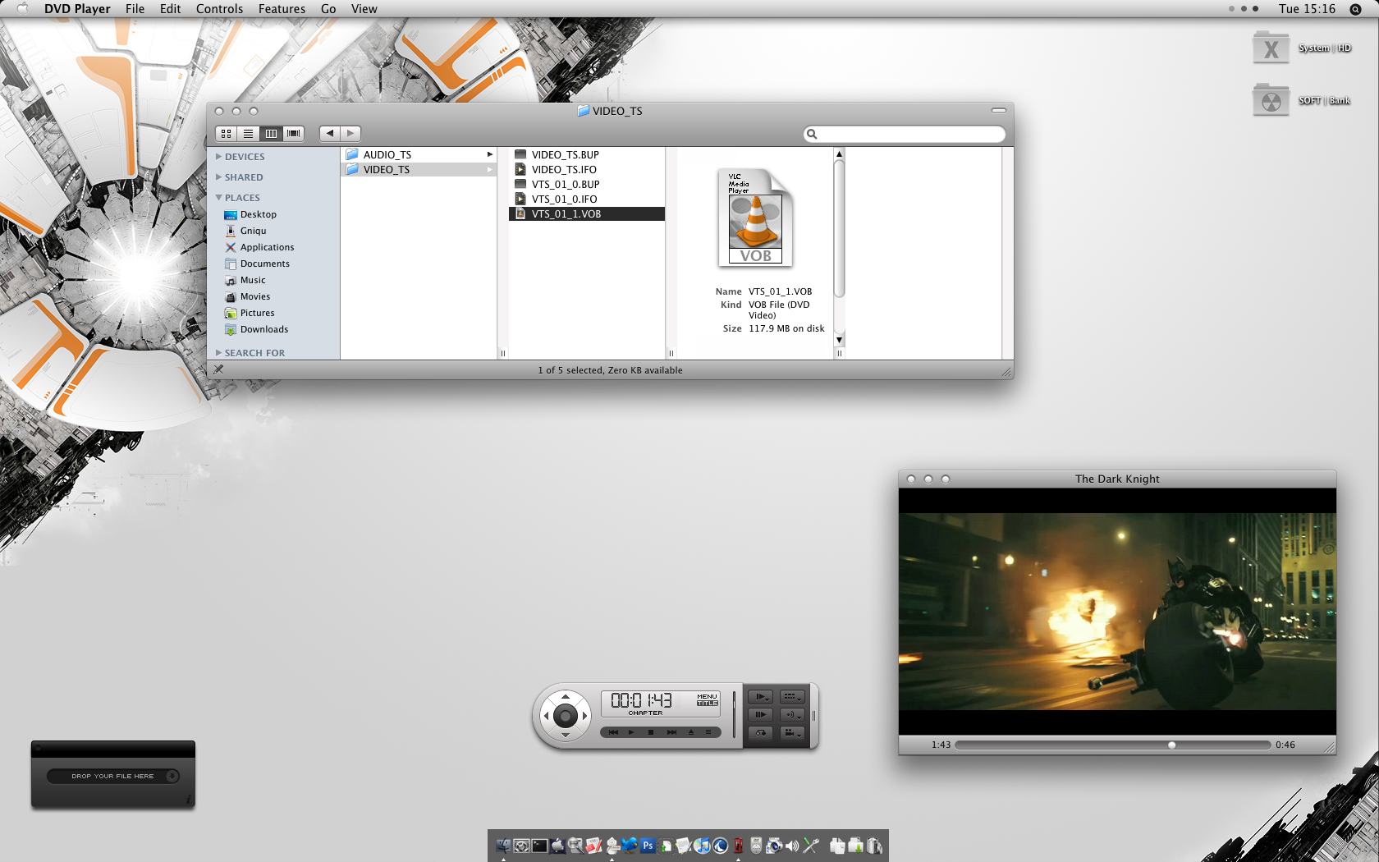Click preview pane scrollbar down arrow
Screen dimensions: 1379x862
pyautogui.click(x=839, y=339)
